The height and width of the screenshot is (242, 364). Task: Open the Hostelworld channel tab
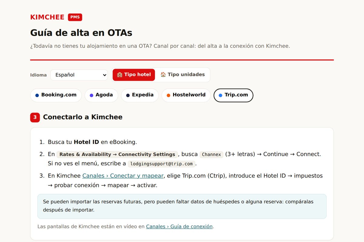point(186,95)
